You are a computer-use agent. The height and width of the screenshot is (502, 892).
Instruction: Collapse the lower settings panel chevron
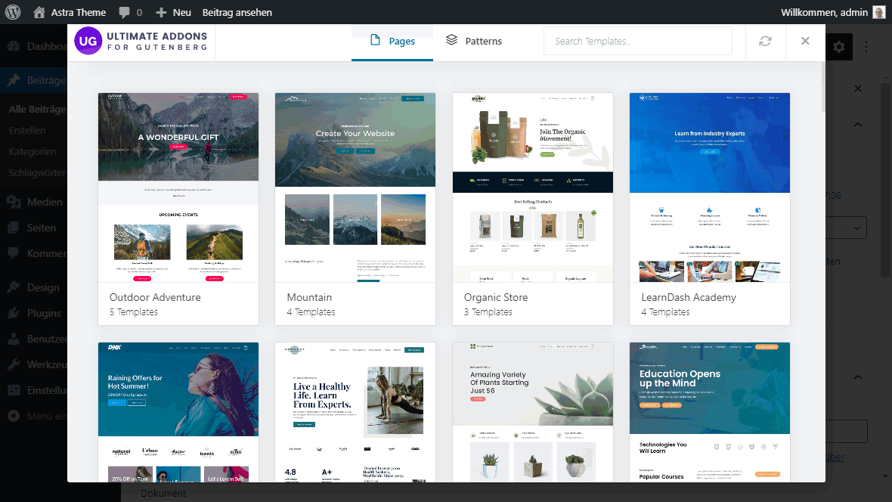(x=856, y=376)
